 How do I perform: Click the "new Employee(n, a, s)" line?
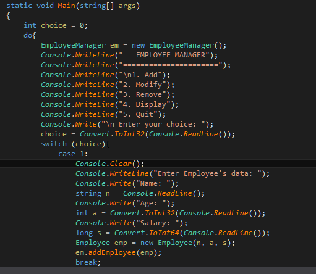[x=155, y=243]
